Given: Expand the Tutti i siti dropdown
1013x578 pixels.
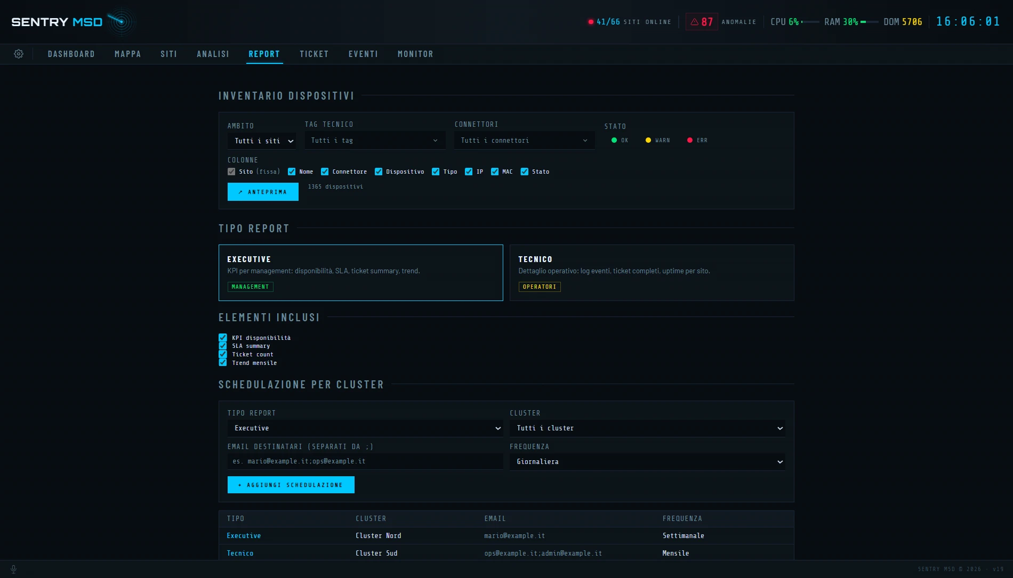Looking at the screenshot, I should point(262,141).
